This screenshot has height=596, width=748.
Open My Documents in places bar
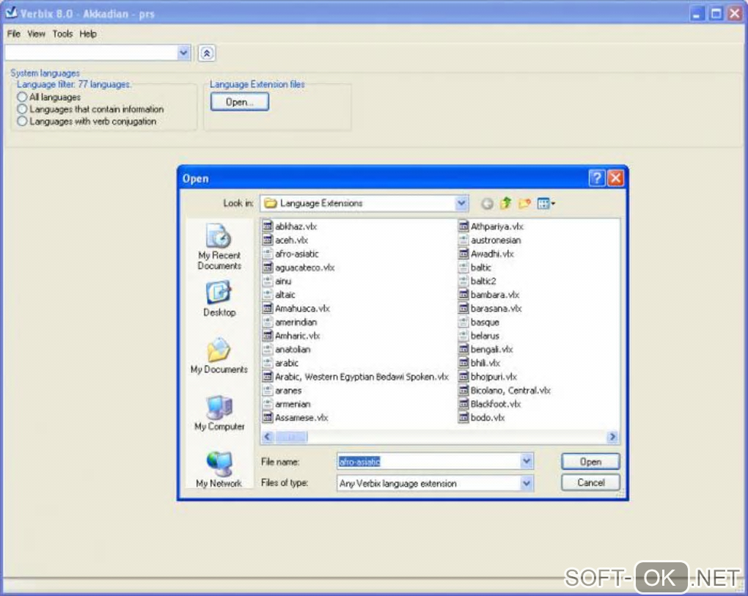coord(219,356)
